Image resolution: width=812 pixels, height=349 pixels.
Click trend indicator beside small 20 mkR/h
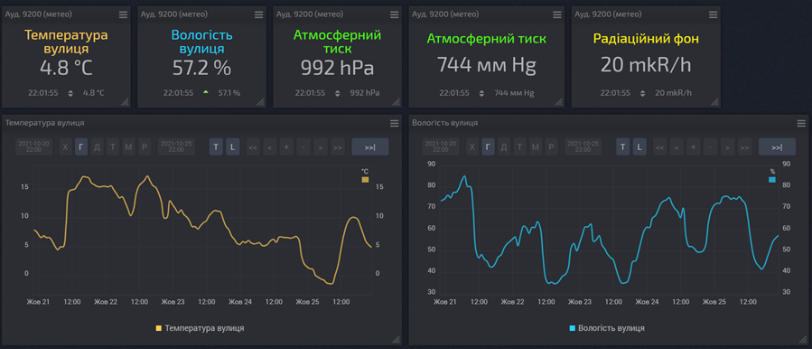(643, 93)
